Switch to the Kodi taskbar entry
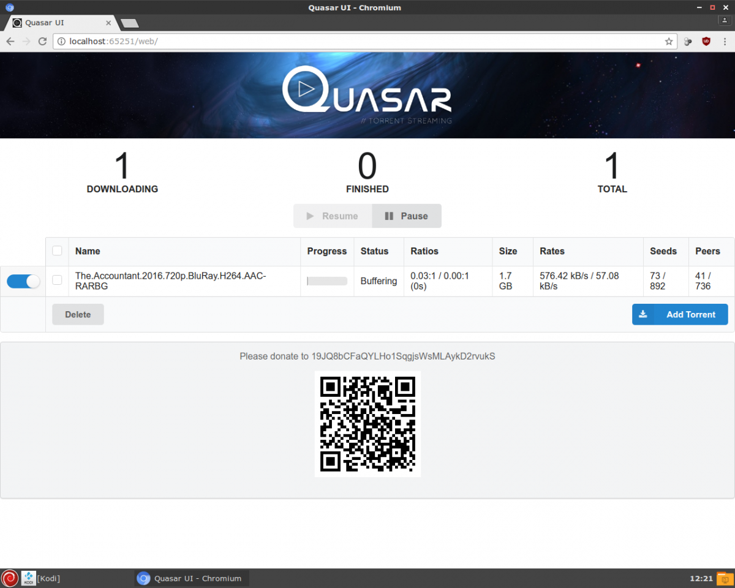This screenshot has width=735, height=588. (41, 578)
